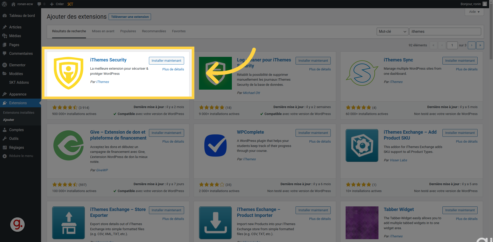The image size is (493, 242).
Task: Install iThemes Security now
Action: coord(166,61)
